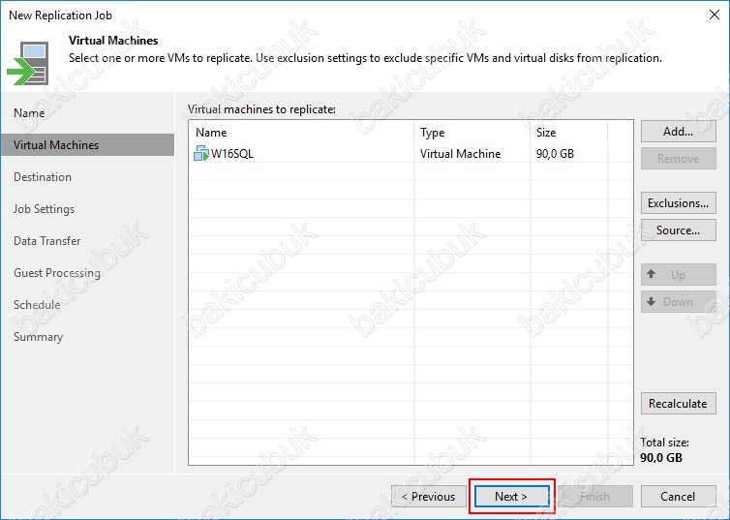Open the Summary wizard step
730x520 pixels.
(38, 337)
